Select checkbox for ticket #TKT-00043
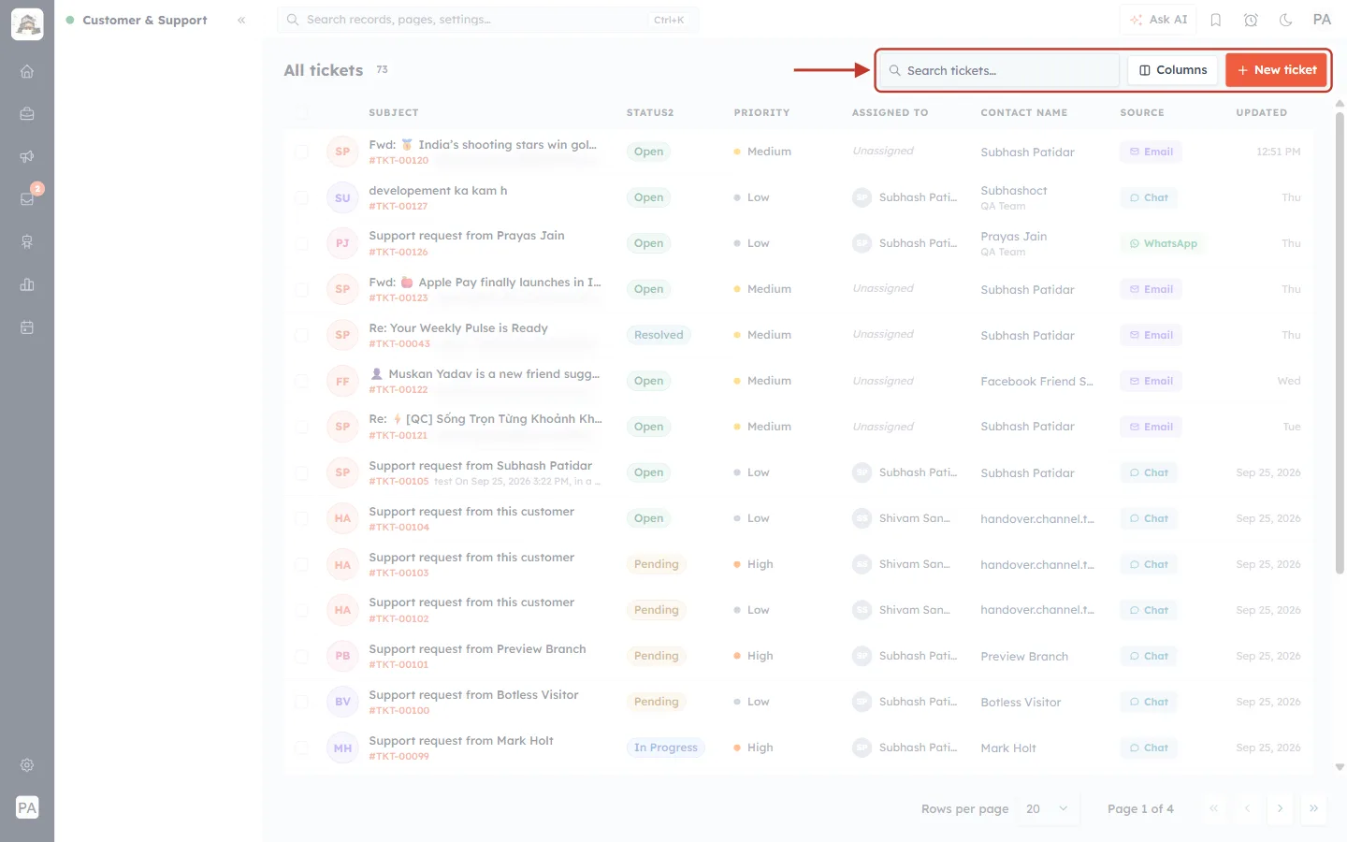Viewport: 1347px width, 842px height. (x=301, y=335)
